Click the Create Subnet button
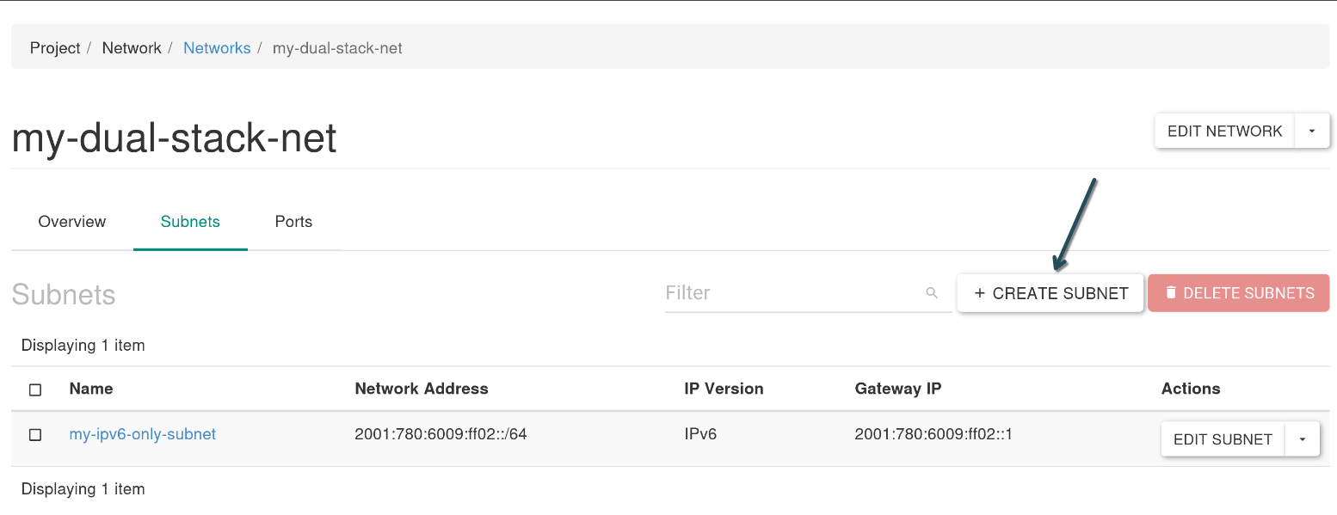This screenshot has height=515, width=1337. pyautogui.click(x=1050, y=293)
